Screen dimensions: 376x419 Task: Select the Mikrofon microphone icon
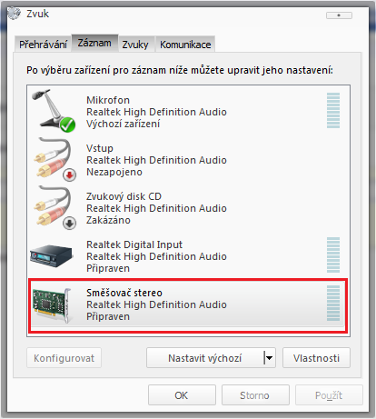pos(54,111)
